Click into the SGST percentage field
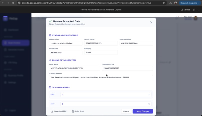This screenshot has height=116, width=202. 106,104
